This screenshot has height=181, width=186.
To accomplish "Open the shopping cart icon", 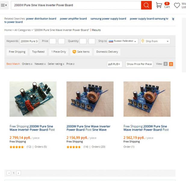I will point(159,5).
